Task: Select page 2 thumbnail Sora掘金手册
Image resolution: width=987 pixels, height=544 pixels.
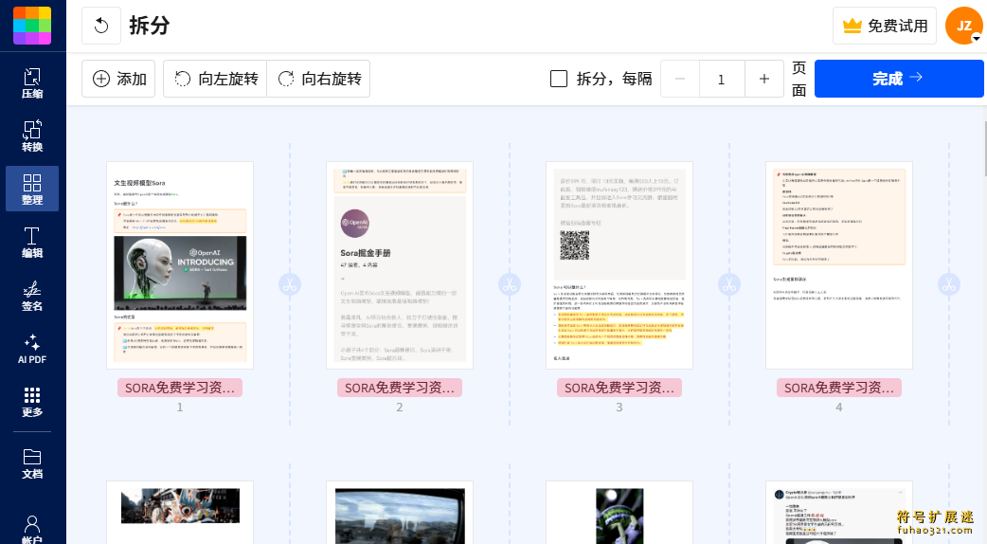Action: [400, 265]
